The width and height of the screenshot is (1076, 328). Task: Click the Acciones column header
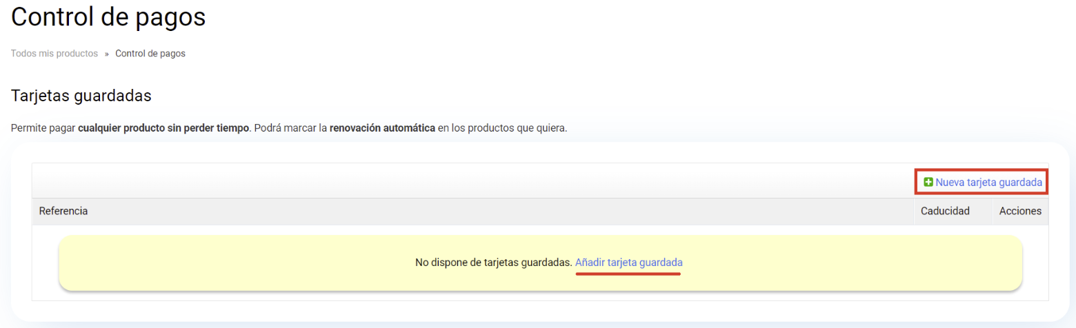pyautogui.click(x=1020, y=211)
